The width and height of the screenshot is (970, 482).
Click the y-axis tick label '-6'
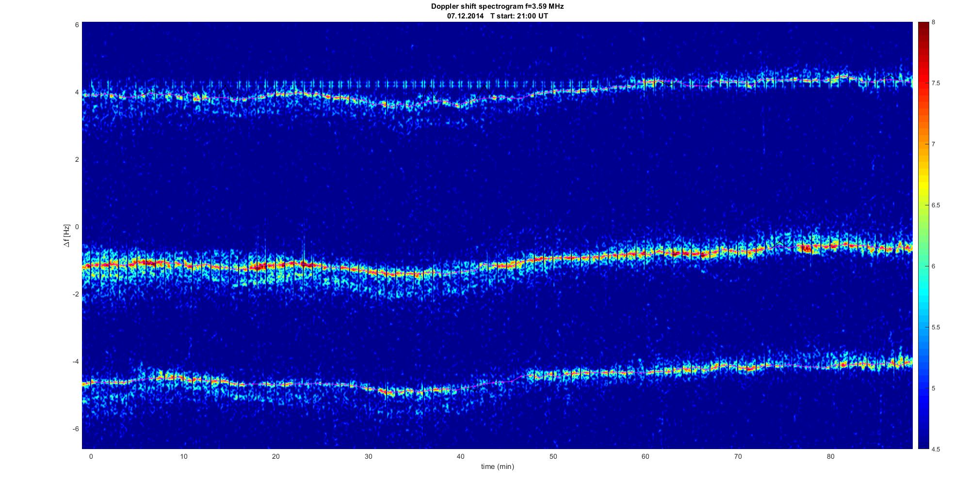tap(75, 429)
